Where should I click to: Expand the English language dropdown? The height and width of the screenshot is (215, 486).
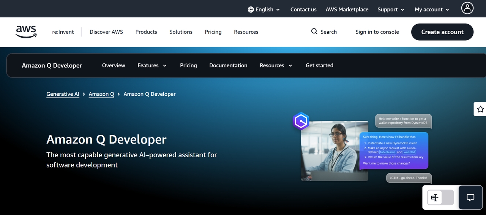point(264,9)
